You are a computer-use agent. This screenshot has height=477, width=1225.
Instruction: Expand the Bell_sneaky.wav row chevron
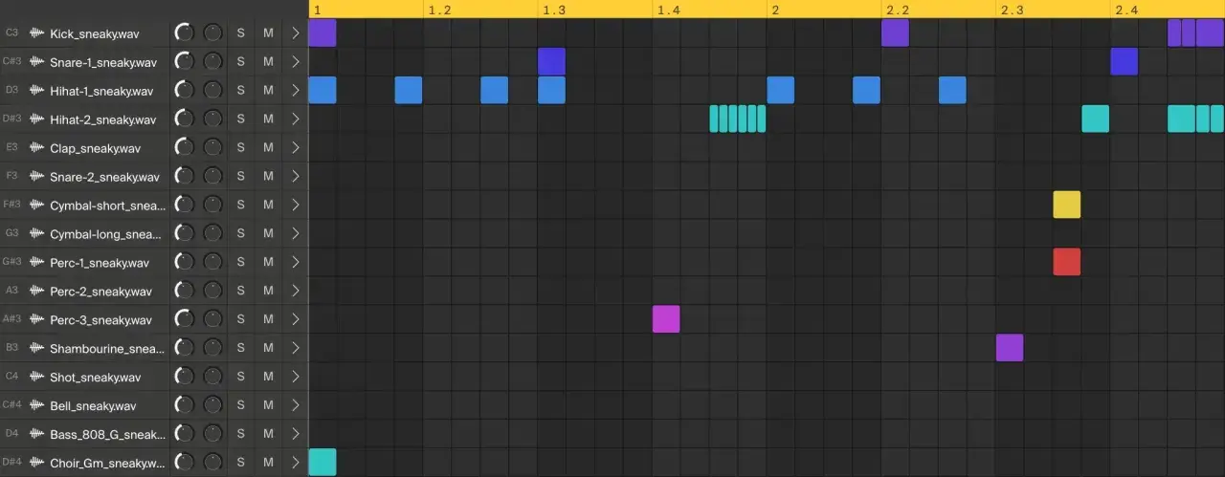(296, 405)
